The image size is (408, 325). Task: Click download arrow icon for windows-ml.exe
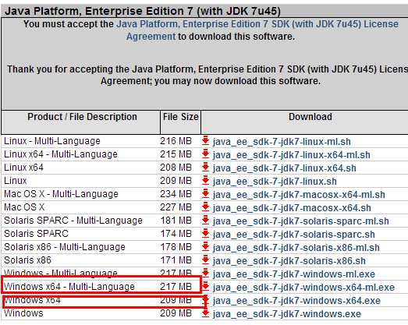tap(206, 273)
